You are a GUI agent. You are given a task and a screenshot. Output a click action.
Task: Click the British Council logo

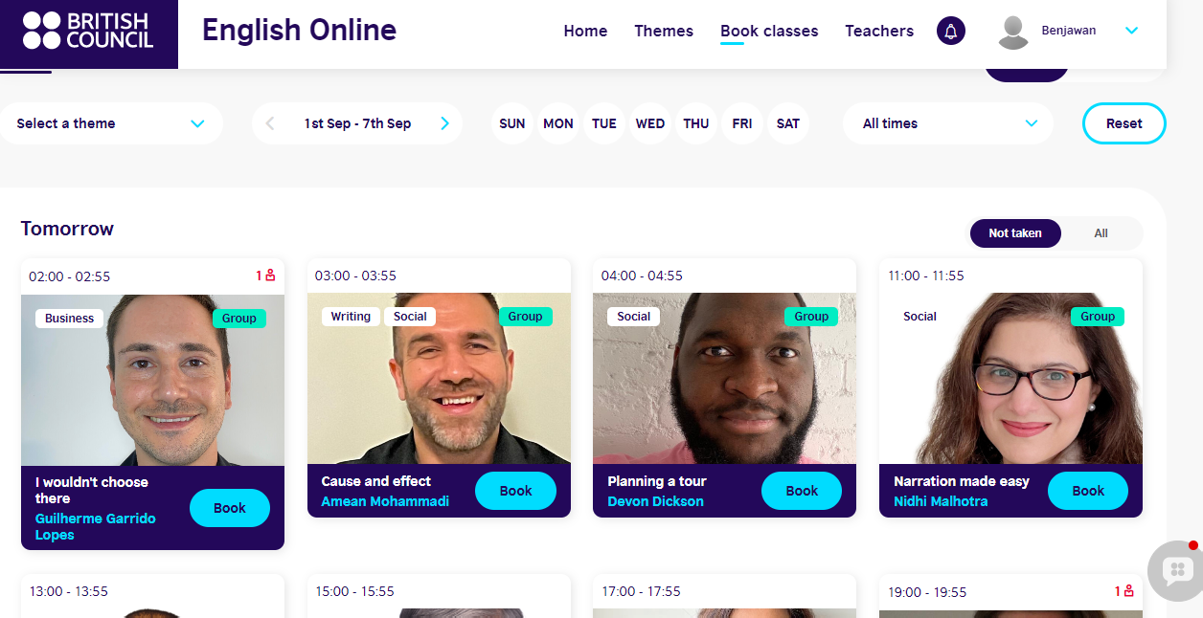88,31
